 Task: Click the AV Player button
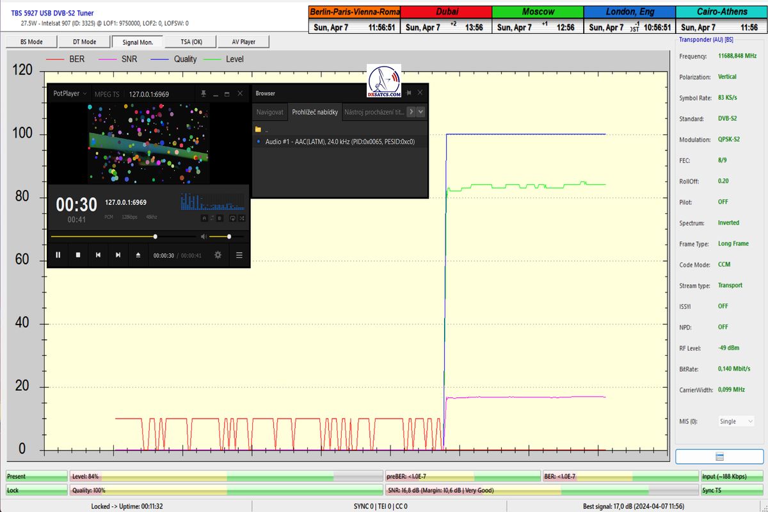pos(243,42)
